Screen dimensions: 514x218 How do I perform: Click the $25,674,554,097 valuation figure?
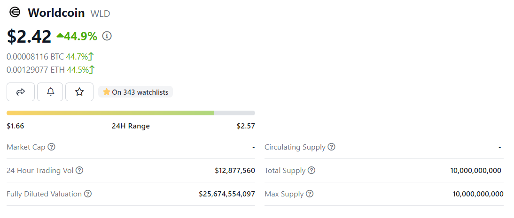227,194
